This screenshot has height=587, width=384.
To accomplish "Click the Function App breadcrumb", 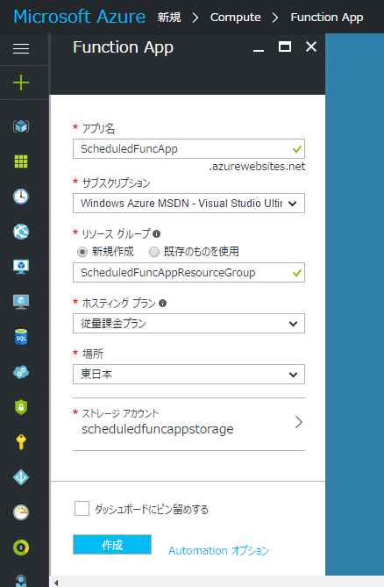I will click(327, 18).
